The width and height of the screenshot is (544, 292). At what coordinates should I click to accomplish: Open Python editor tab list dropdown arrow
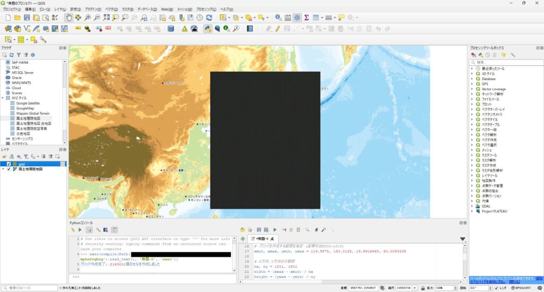(463, 239)
